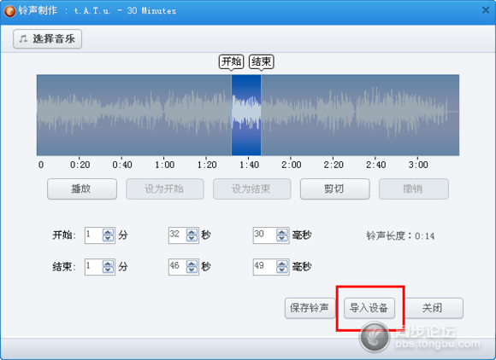Click the waveform at the 1:00 mark
The width and height of the screenshot is (496, 360).
[x=164, y=115]
